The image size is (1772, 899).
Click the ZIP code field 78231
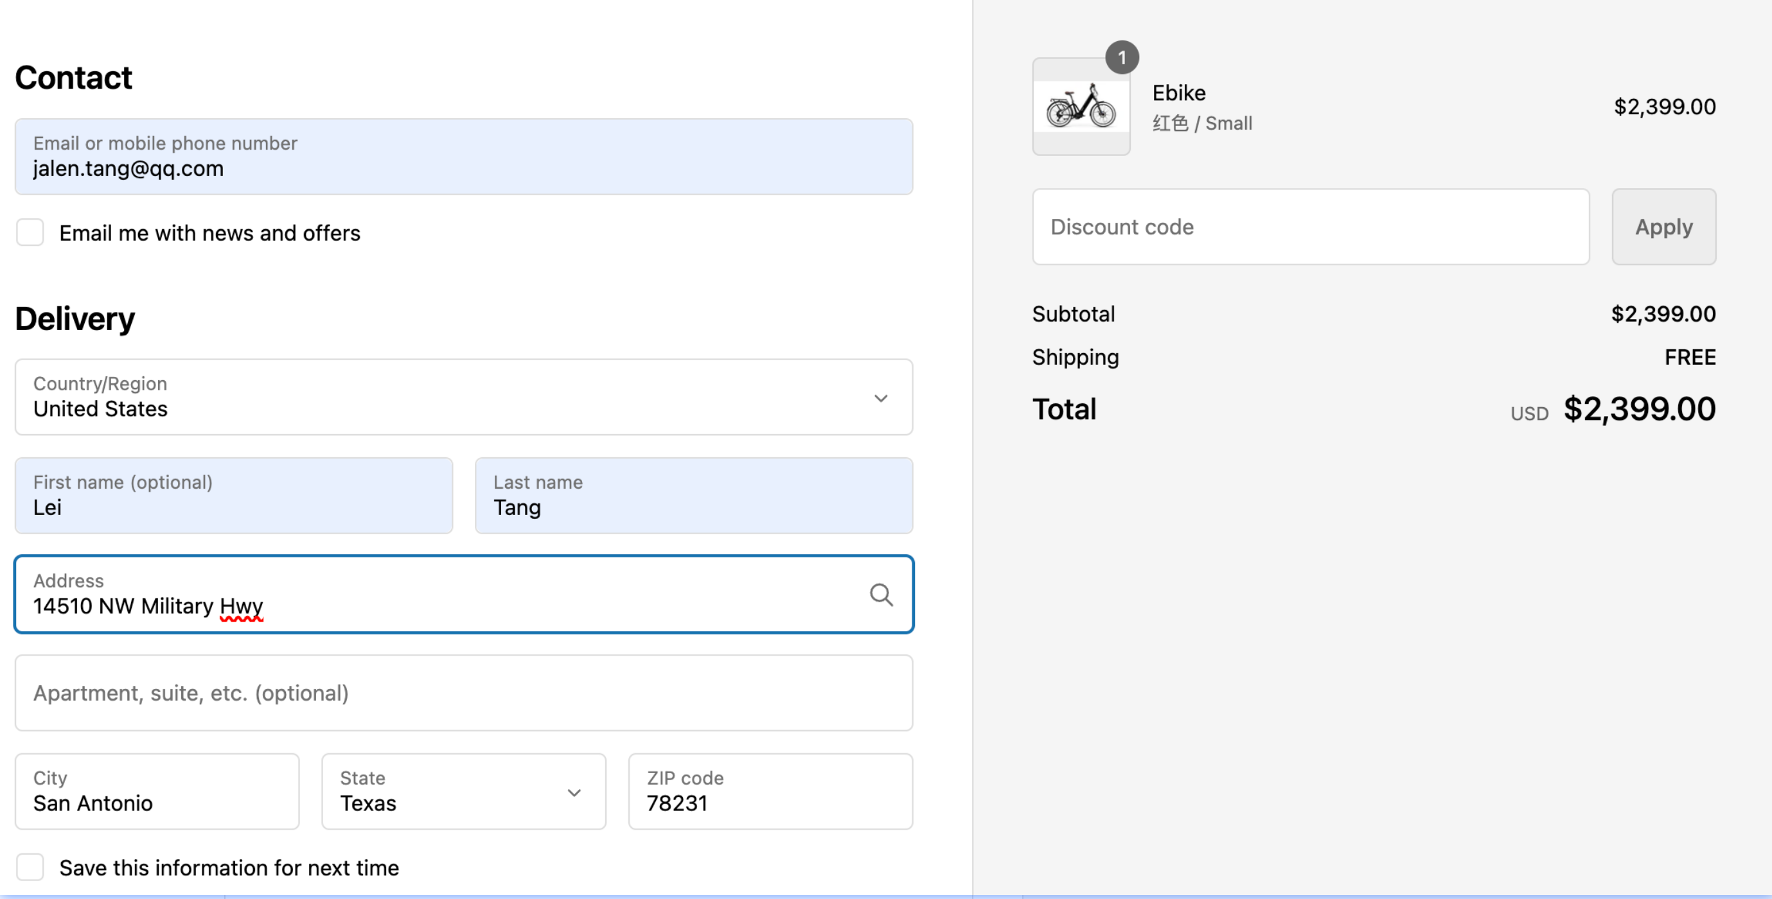coord(770,792)
